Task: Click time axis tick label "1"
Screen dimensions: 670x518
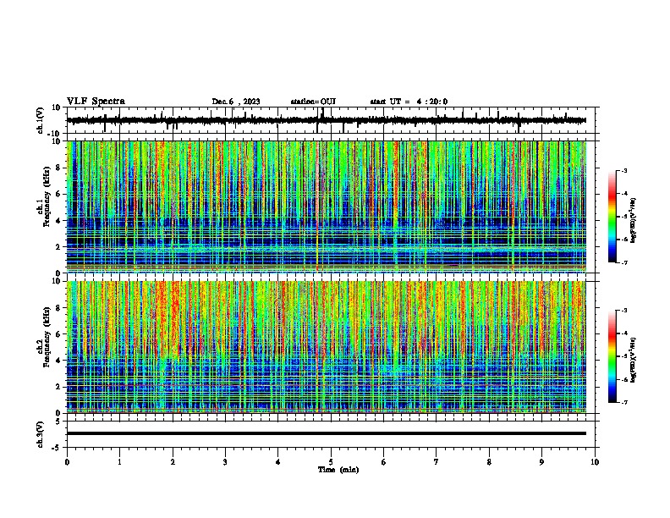Action: pos(119,462)
